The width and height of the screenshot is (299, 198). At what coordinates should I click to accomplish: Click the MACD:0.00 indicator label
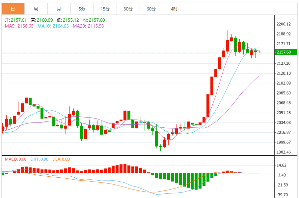click(15, 159)
